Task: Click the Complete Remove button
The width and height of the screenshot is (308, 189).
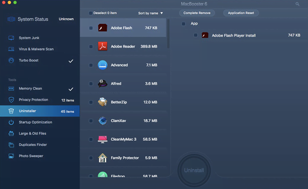Action: pos(197,13)
